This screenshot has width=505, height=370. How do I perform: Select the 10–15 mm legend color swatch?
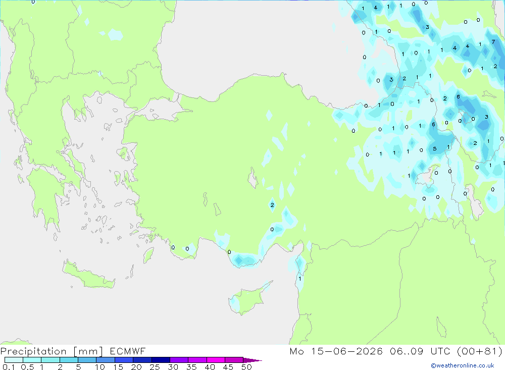pyautogui.click(x=106, y=360)
